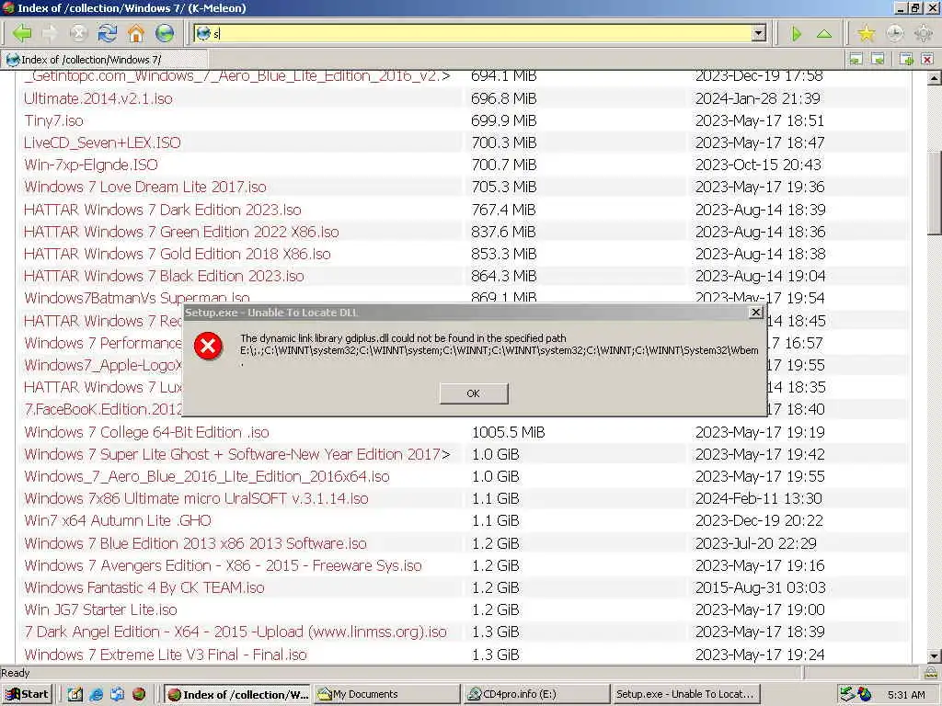Open Windows 7 College 64-Bit Edition .iso
The width and height of the screenshot is (942, 706).
tap(146, 432)
